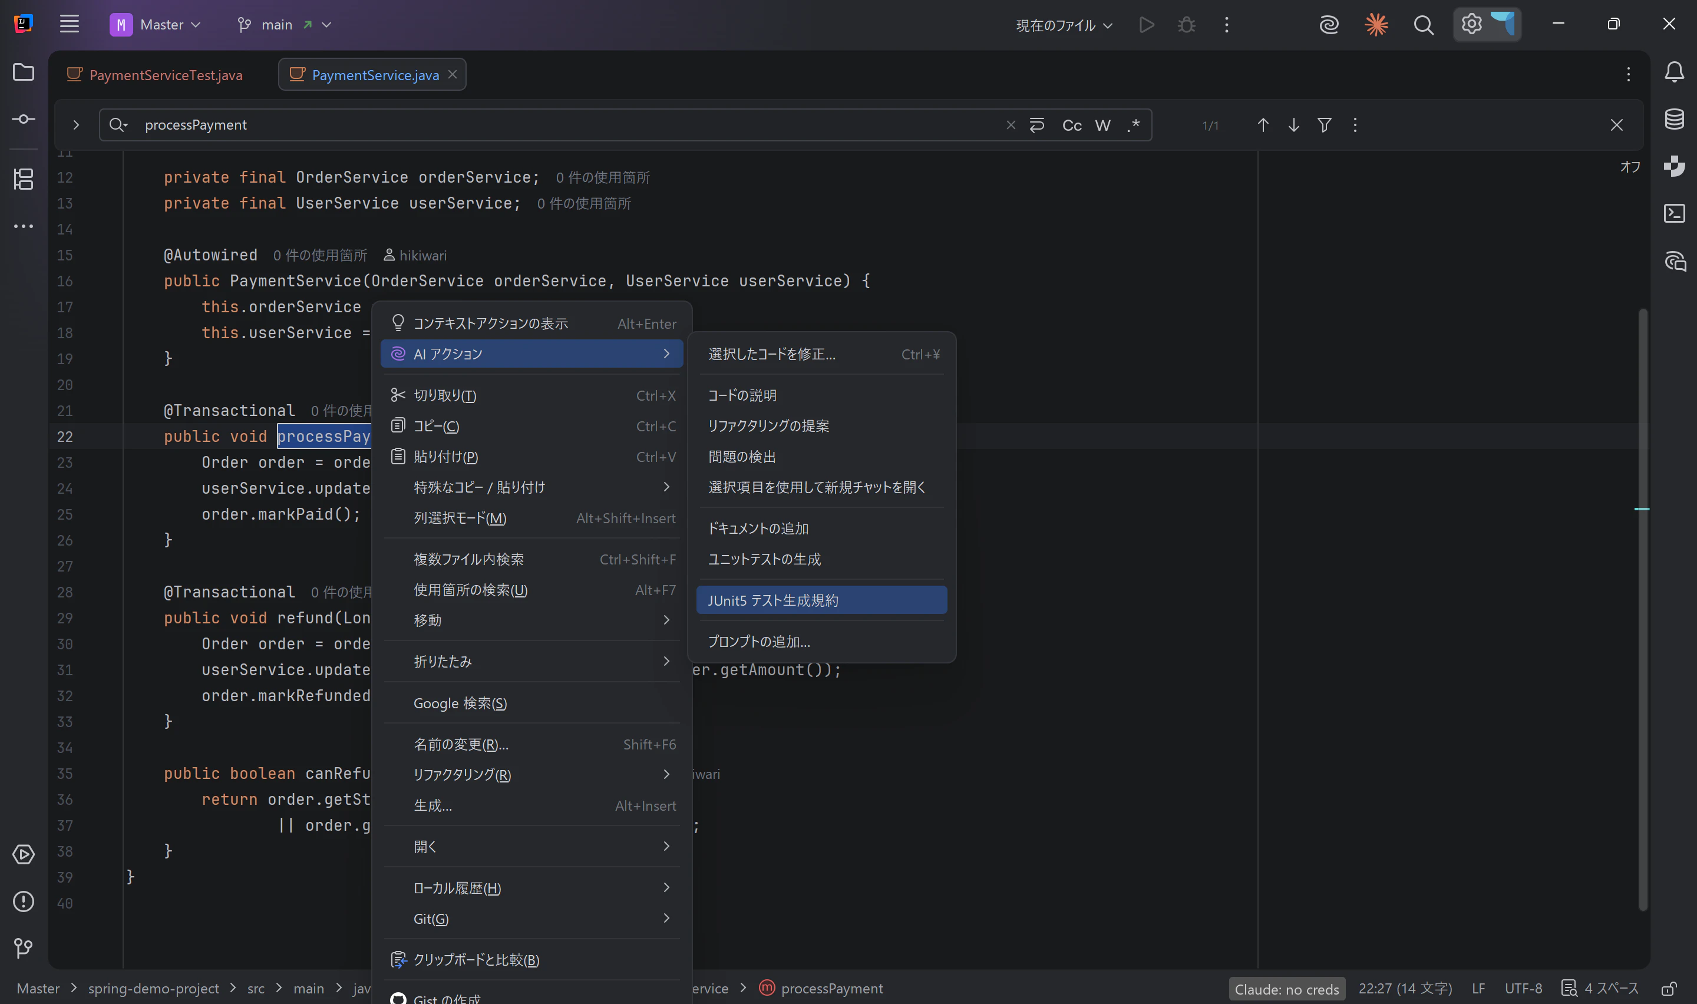Open the Services tool window
The image size is (1697, 1004).
24,854
